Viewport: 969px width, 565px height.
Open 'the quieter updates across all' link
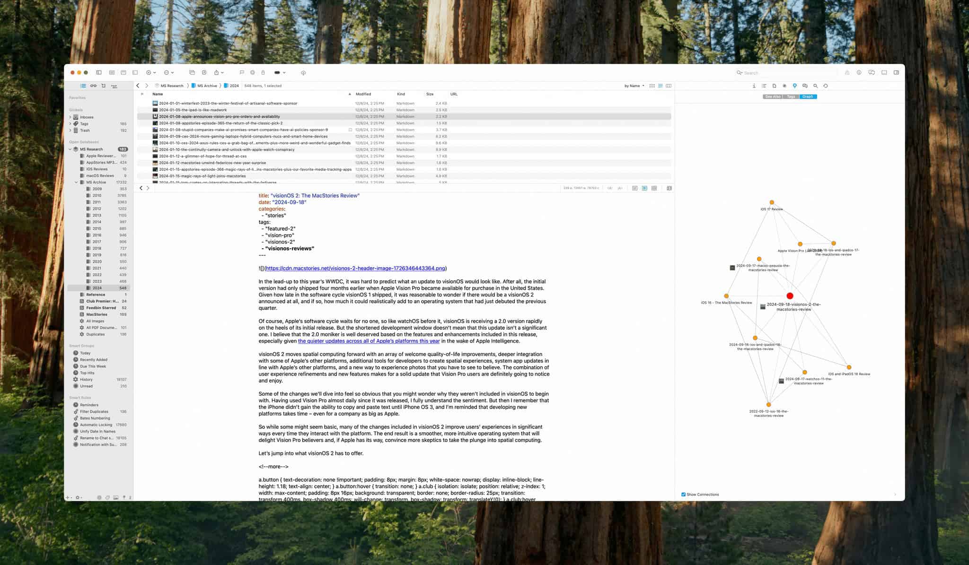(x=369, y=341)
